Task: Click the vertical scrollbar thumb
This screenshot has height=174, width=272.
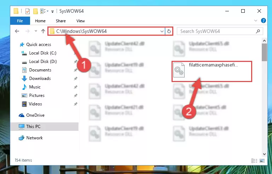Action: point(264,52)
